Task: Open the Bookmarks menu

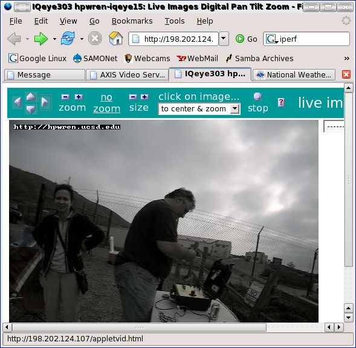Action: pos(132,21)
